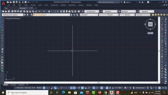Click the MODEL space button in status bar

39,88
